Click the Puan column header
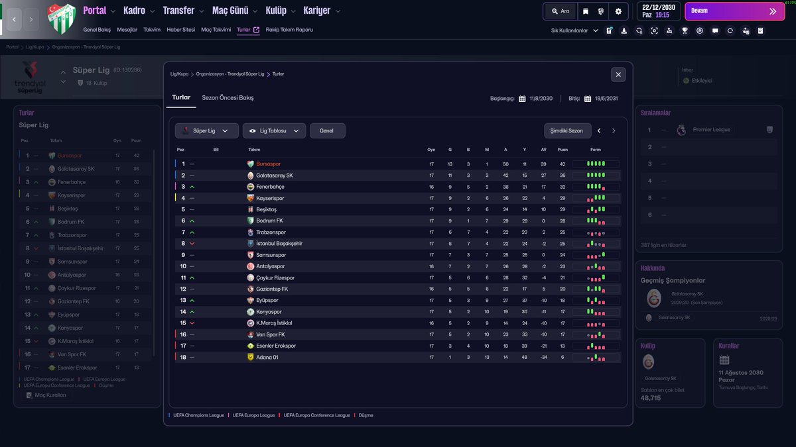 click(x=563, y=150)
